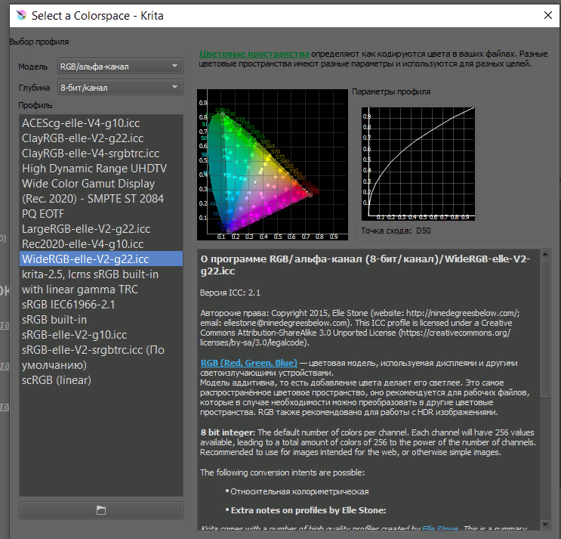Select profile Rec2020-elle-V4-g10.icc
This screenshot has width=561, height=539.
(x=101, y=244)
